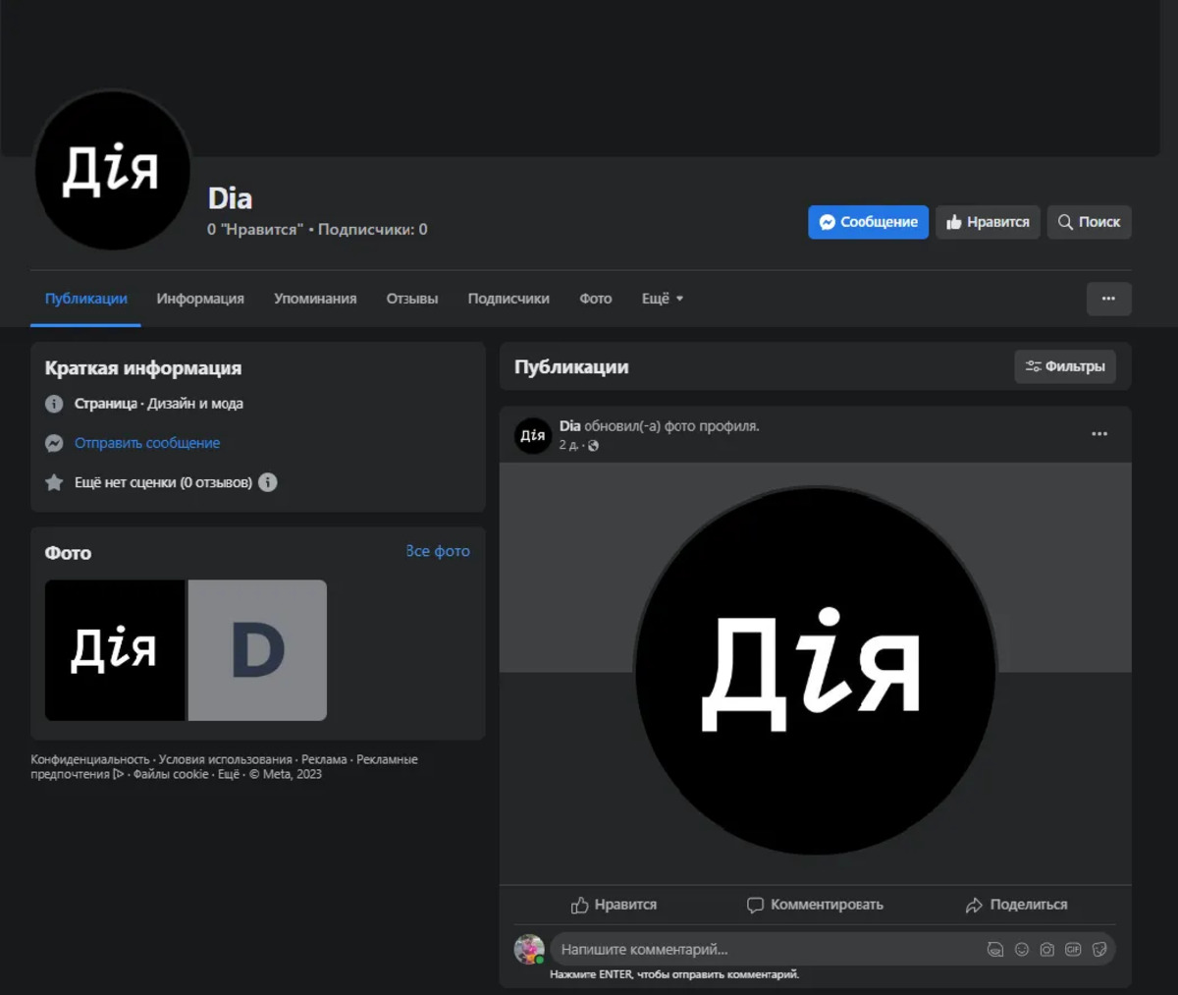The image size is (1178, 995).
Task: Click the Дизайн и мода category text
Action: point(195,404)
